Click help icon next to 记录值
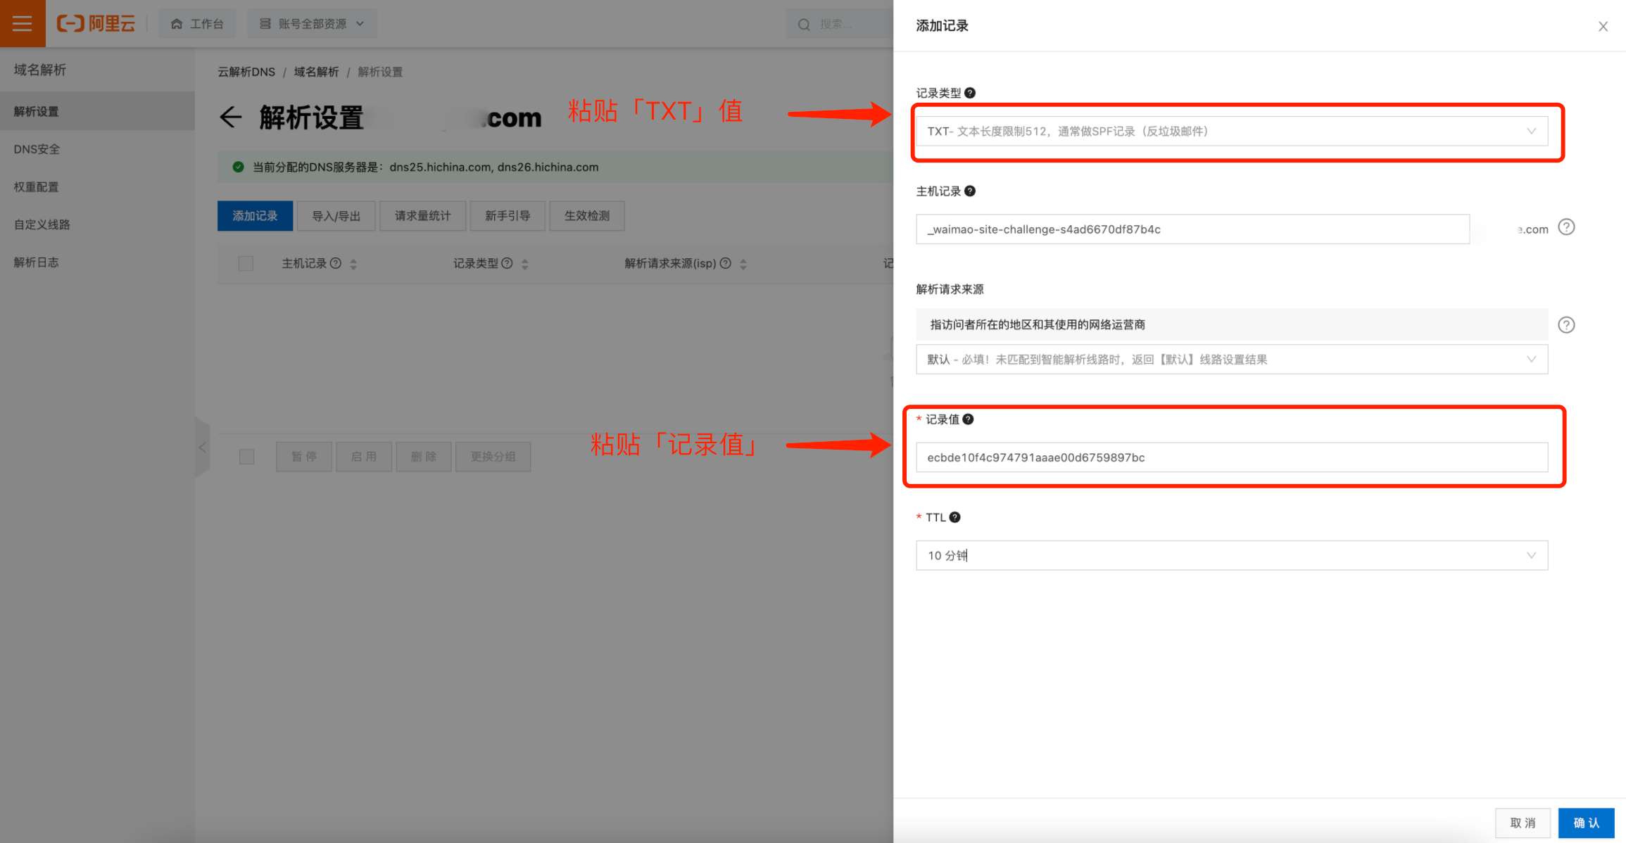The width and height of the screenshot is (1626, 843). tap(969, 419)
